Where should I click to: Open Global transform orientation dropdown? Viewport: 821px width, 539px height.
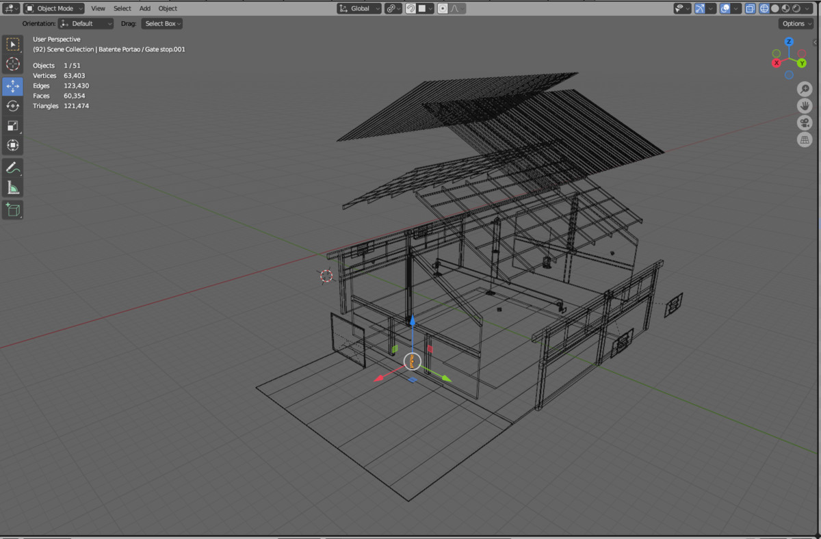point(359,8)
